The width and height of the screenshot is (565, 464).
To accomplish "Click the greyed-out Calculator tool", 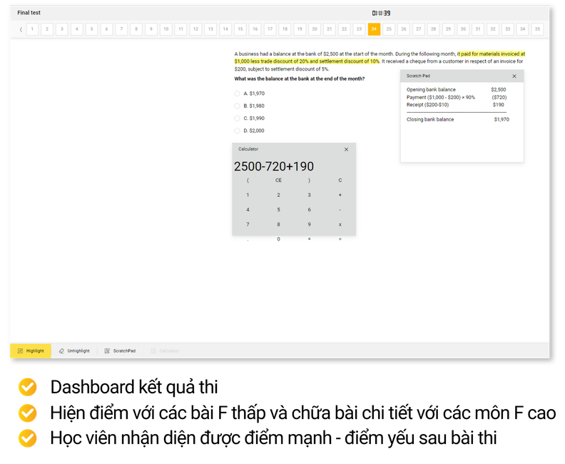I will point(165,350).
